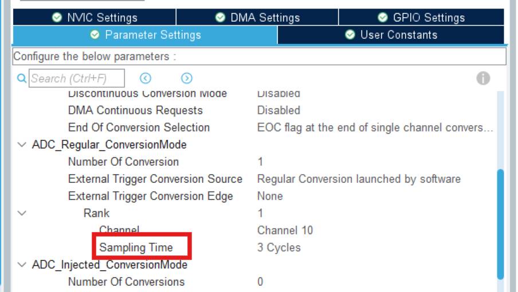Click the User Constants green check icon
Viewport: 518px width, 292px height.
[x=350, y=35]
